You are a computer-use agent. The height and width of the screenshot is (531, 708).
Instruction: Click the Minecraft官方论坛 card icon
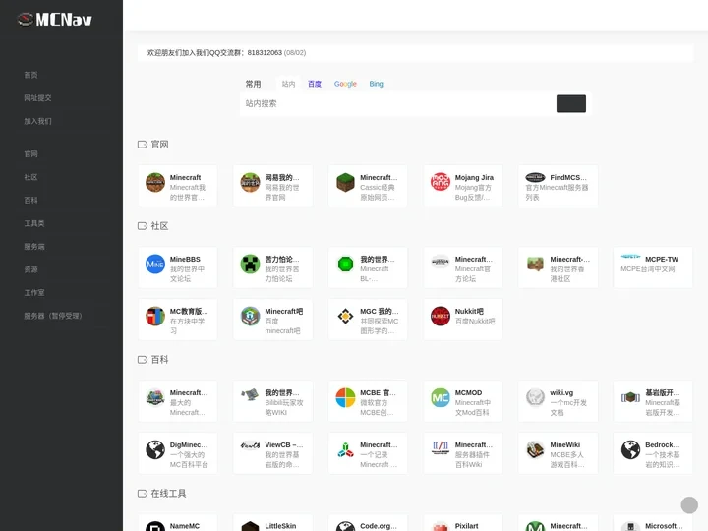[x=441, y=261]
